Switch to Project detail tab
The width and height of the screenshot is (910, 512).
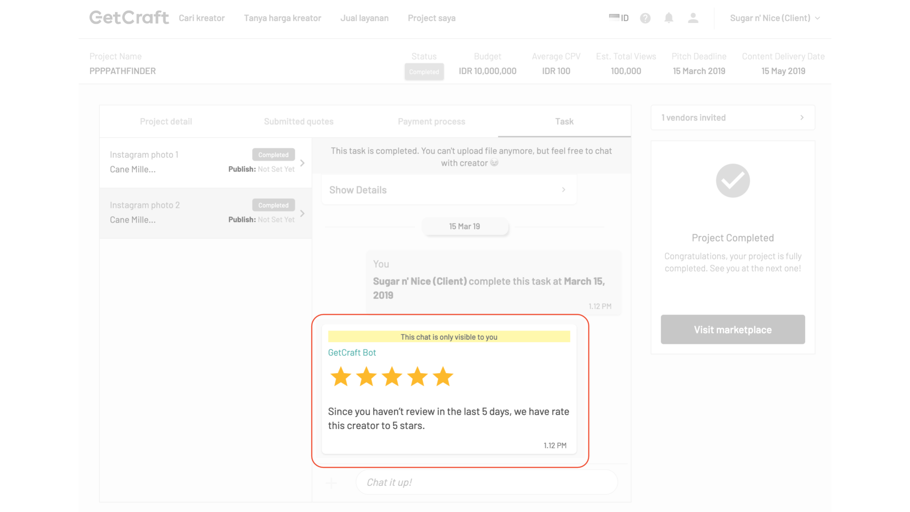166,122
